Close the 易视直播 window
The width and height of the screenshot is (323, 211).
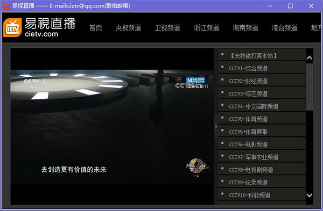[311, 6]
